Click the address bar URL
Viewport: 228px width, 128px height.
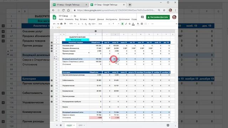pos(116,10)
